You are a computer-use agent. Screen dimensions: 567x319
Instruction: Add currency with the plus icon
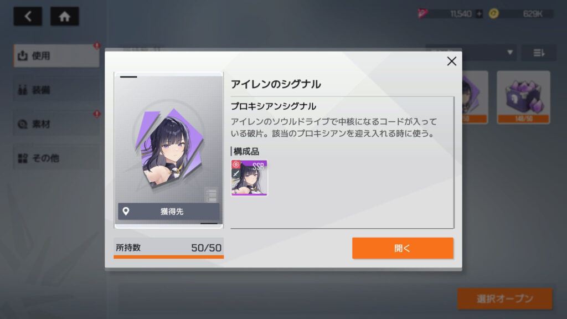tap(479, 14)
